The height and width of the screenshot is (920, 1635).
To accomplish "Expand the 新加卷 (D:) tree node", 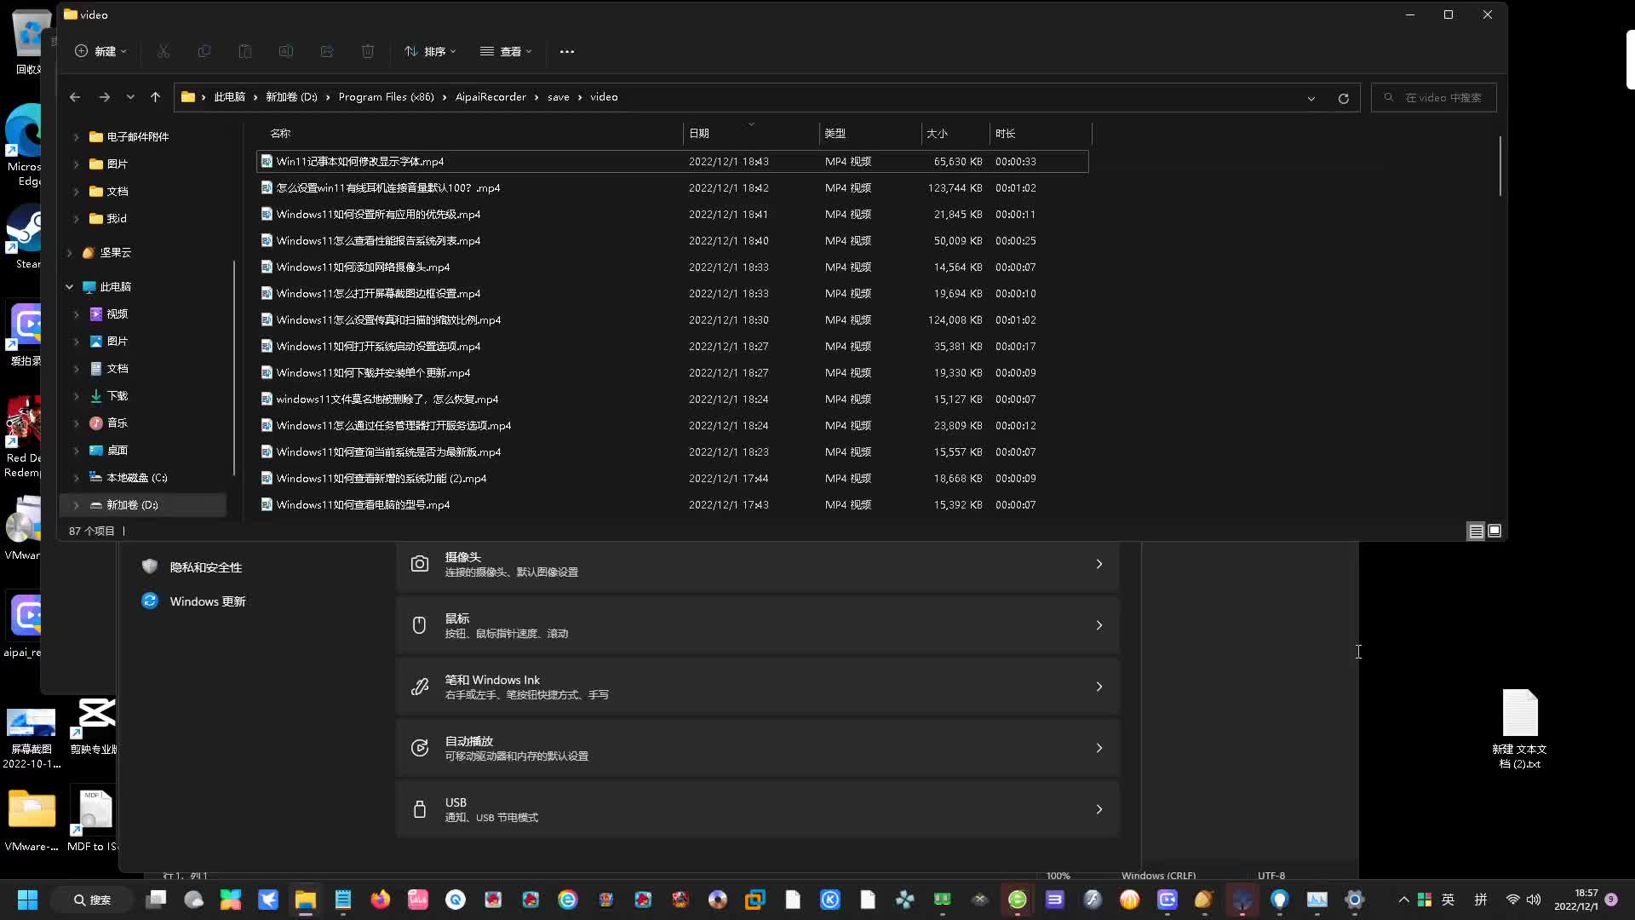I will (x=76, y=505).
